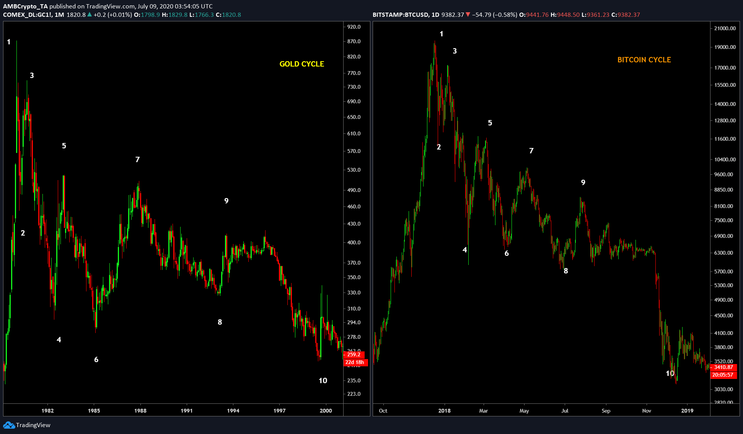Click the red 3410.87 price tag on bitcoin axis
Screen dimensions: 743x434
[723, 367]
